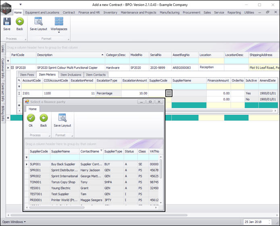The width and height of the screenshot is (280, 226).
Task: Collapse the SP2020 row expander
Action: (x=13, y=67)
